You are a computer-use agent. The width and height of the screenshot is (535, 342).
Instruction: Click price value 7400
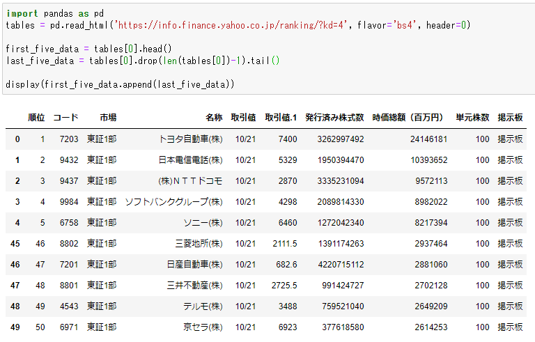click(x=288, y=139)
